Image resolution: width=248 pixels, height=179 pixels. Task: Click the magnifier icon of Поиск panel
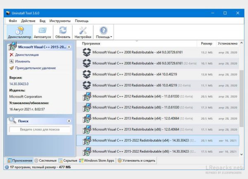12,120
